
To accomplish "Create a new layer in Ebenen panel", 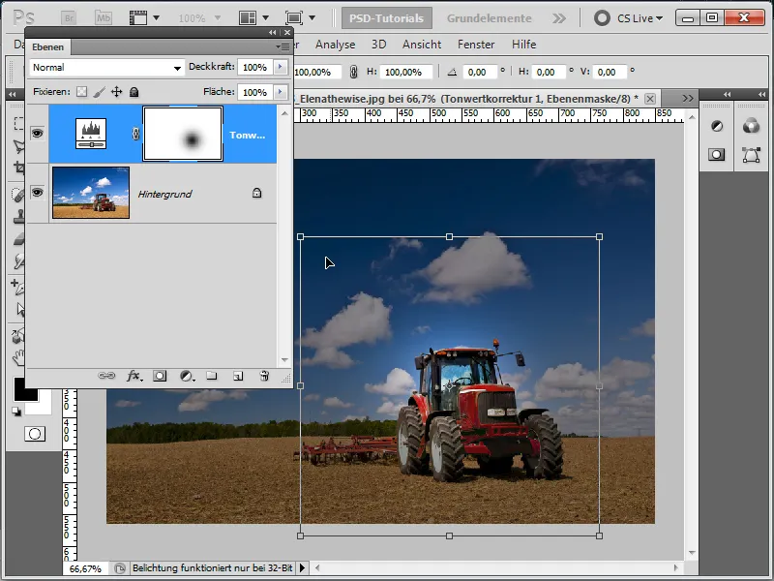I will 238,376.
